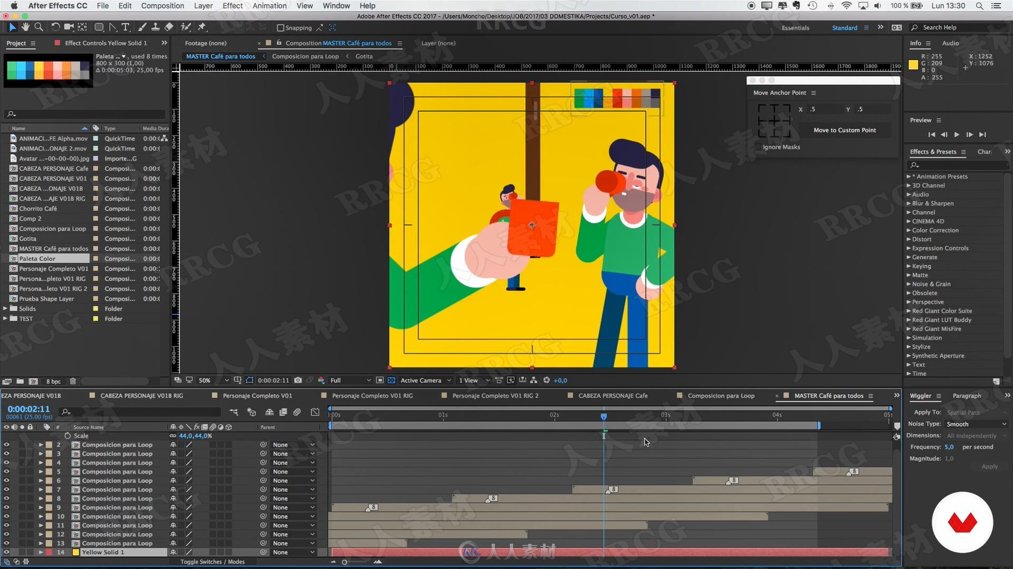Click the Graph Editor icon in timeline

(315, 412)
